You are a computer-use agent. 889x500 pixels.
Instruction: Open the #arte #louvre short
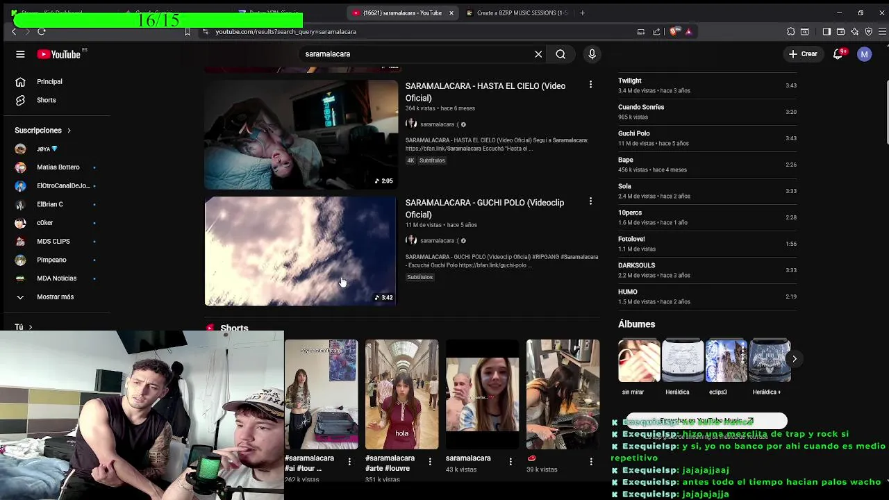(401, 394)
